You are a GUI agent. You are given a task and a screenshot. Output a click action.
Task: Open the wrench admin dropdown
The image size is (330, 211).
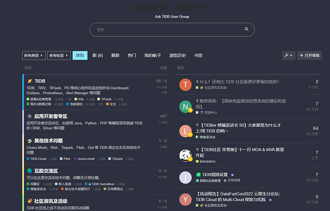click(288, 55)
